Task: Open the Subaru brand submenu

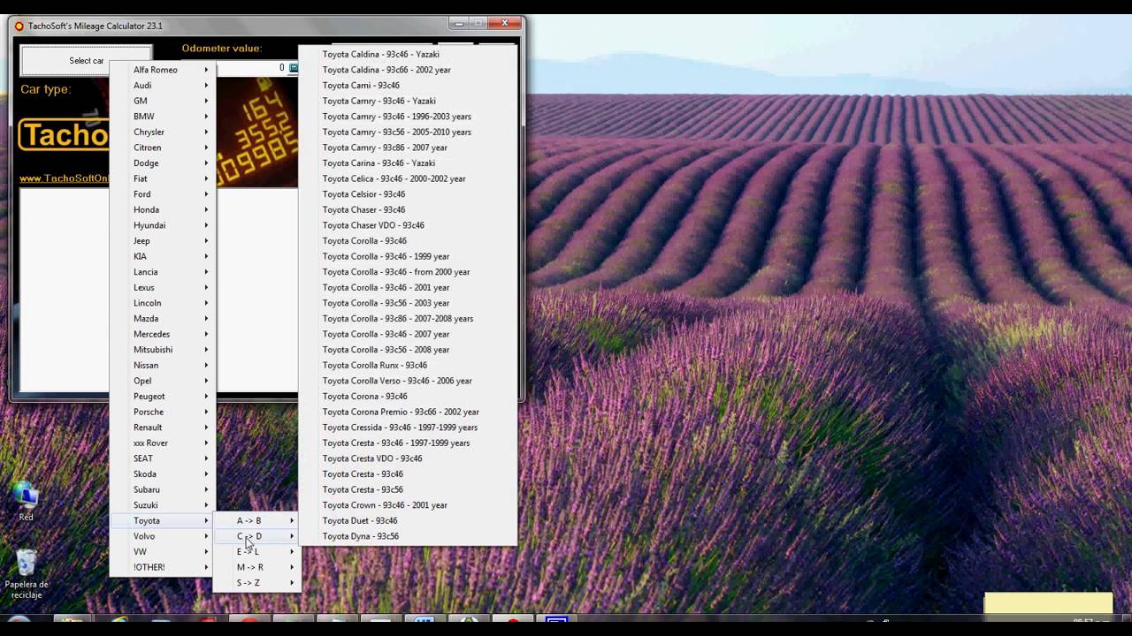Action: click(x=163, y=489)
